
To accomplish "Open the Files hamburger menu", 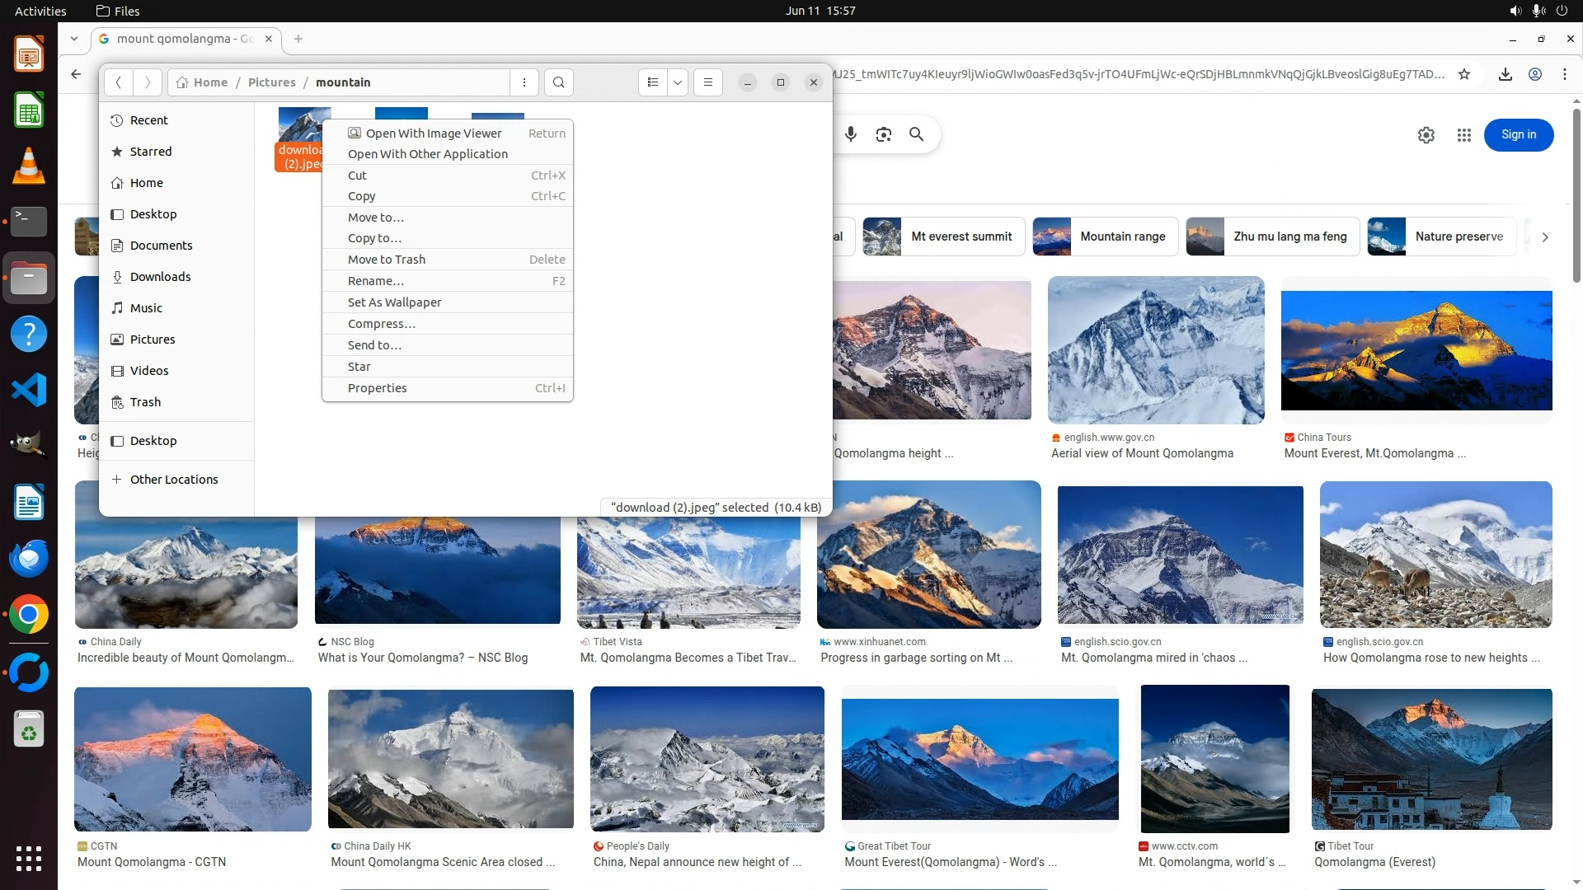I will 707,82.
